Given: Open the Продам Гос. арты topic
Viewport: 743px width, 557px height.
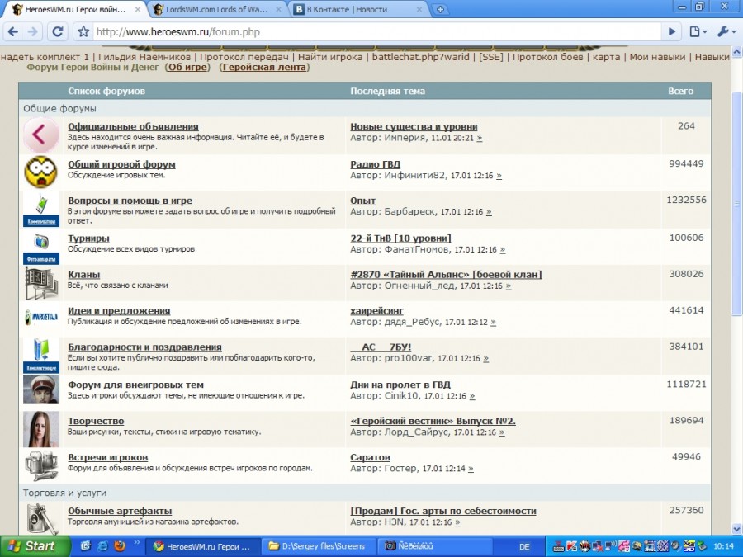Looking at the screenshot, I should click(443, 511).
